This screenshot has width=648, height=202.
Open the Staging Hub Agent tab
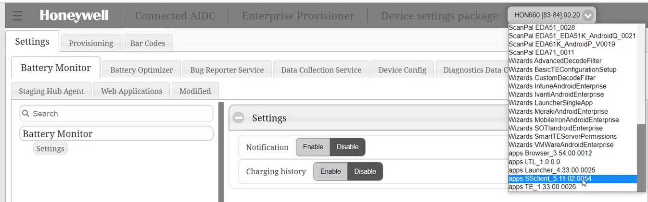[51, 91]
